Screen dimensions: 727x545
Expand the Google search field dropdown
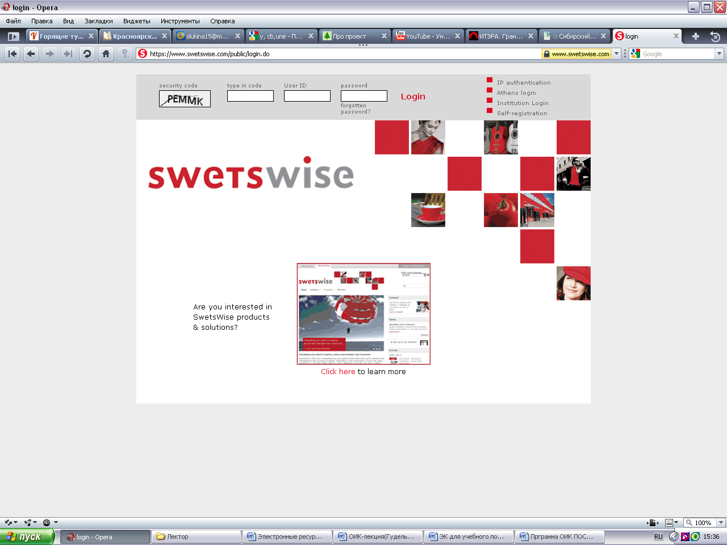click(719, 54)
